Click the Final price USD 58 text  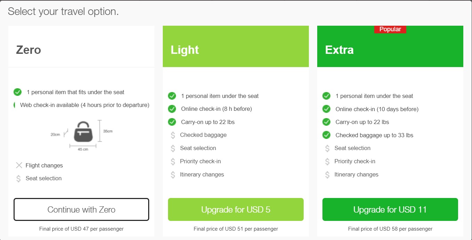point(390,229)
